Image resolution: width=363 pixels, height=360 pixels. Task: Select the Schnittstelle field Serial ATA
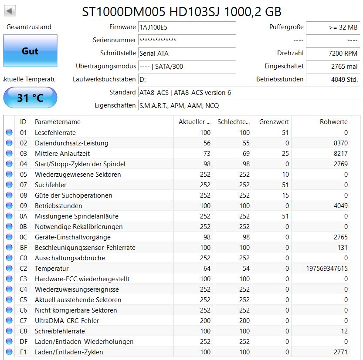tap(187, 54)
